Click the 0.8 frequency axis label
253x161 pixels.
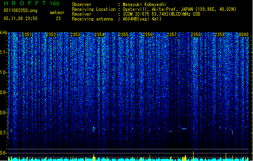(x=2, y=113)
